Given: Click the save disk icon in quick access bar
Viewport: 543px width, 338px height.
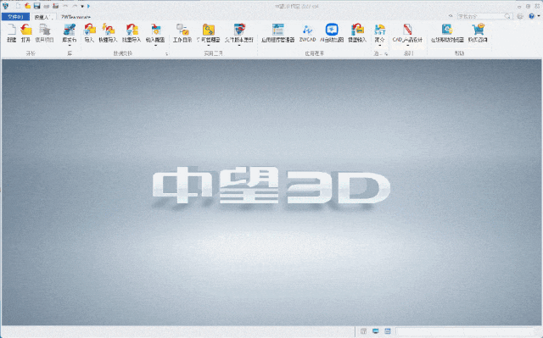Looking at the screenshot, I should pyautogui.click(x=36, y=6).
